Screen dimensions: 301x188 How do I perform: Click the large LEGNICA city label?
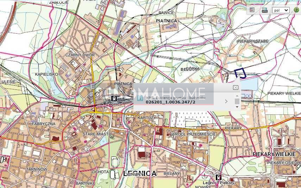click(x=140, y=174)
